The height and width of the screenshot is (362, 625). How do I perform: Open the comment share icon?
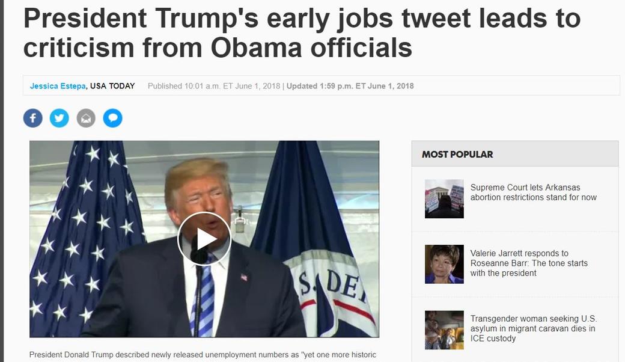(112, 118)
